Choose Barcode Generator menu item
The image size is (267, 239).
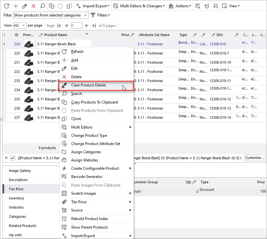pos(96,177)
